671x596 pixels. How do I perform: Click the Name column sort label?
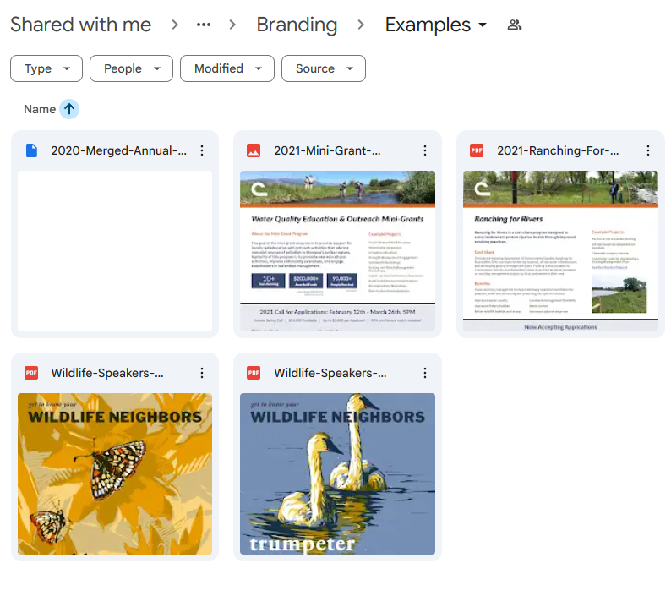pyautogui.click(x=40, y=109)
